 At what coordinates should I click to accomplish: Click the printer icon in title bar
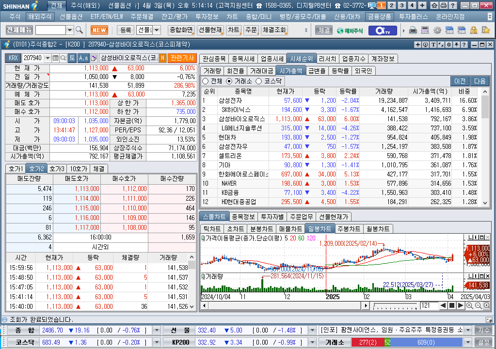coord(444,5)
